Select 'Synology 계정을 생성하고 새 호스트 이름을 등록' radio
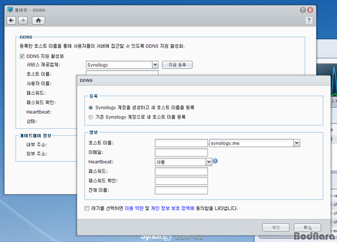 pos(91,107)
